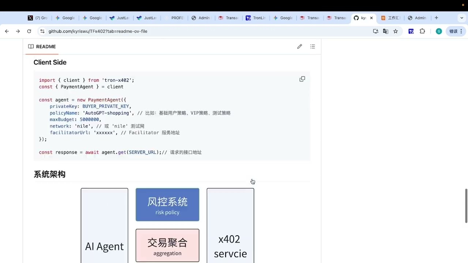The height and width of the screenshot is (263, 468).
Task: Reload the GitHub page
Action: pyautogui.click(x=29, y=31)
